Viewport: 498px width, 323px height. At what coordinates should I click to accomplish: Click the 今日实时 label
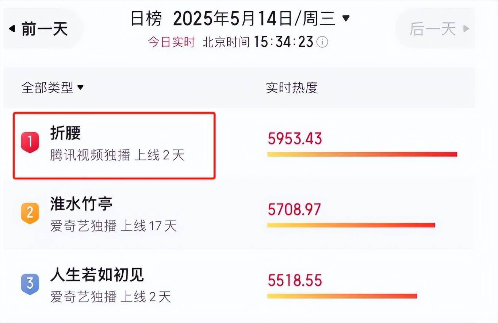point(171,42)
